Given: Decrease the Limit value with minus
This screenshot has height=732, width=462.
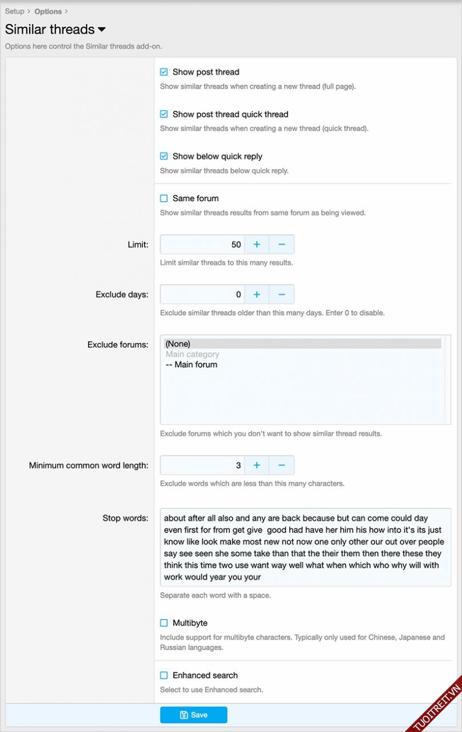Looking at the screenshot, I should click(x=281, y=244).
